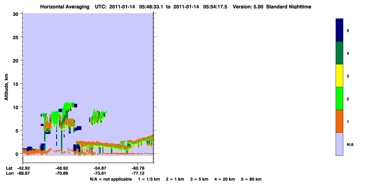Click the longitude value -77.12

138,174
